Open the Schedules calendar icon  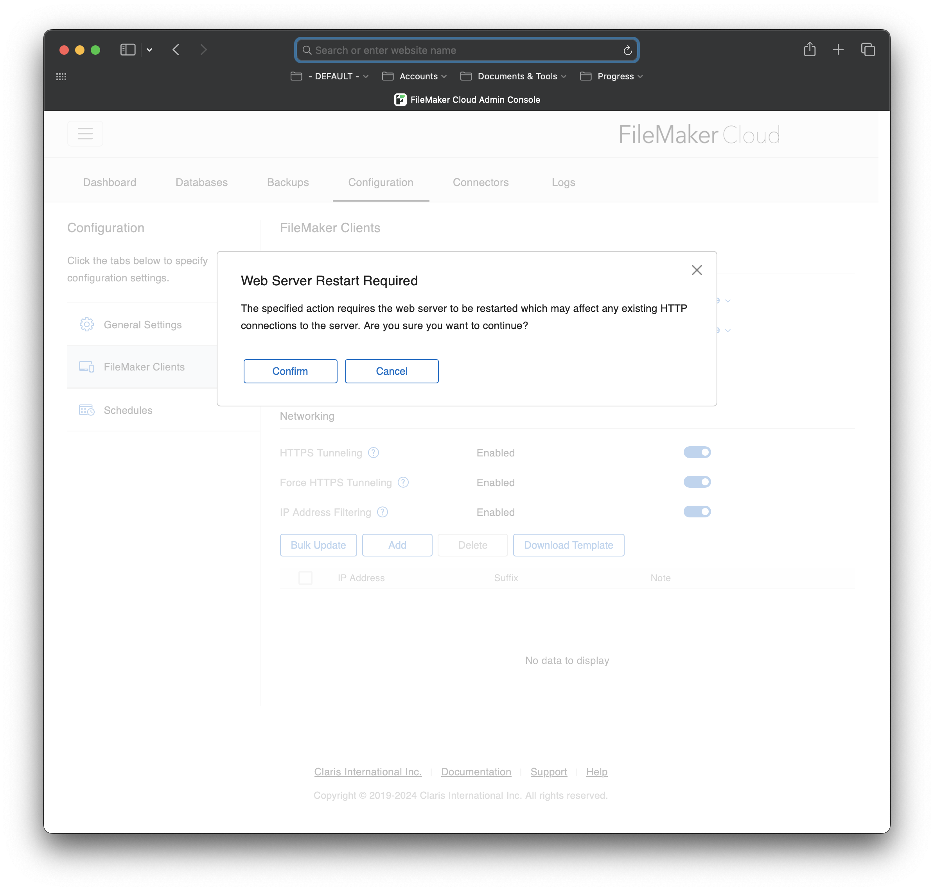click(86, 410)
